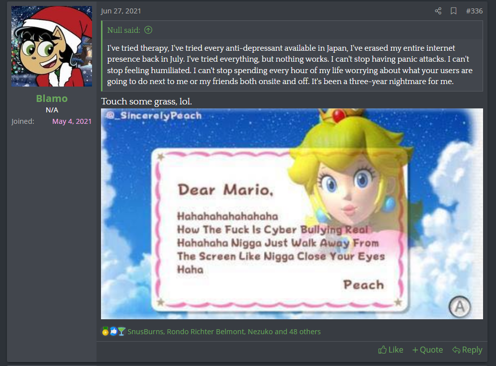Viewport: 496px width, 366px height.
Task: Click the gold medal reaction icon
Action: [105, 331]
